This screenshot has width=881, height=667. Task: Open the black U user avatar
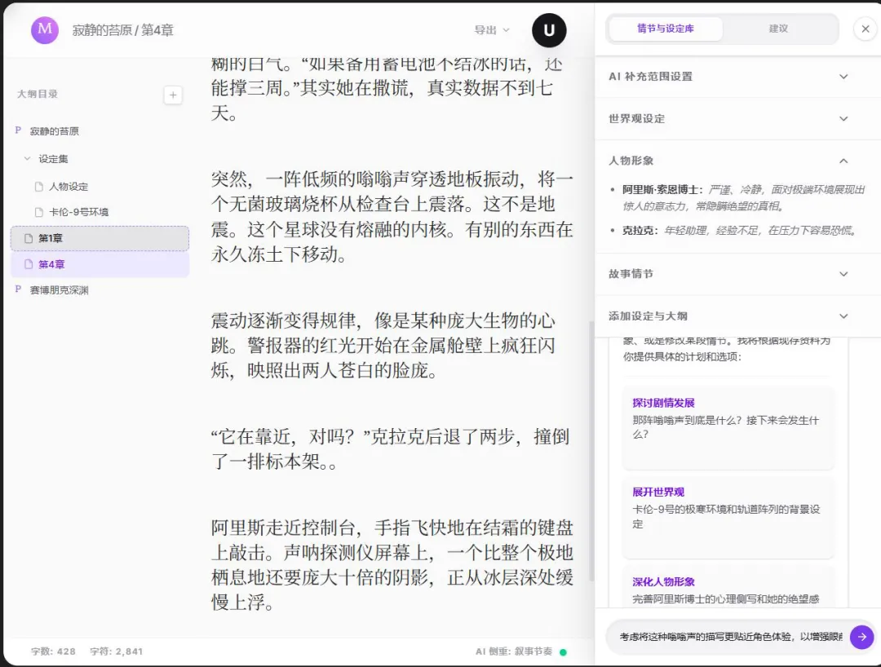click(x=549, y=30)
